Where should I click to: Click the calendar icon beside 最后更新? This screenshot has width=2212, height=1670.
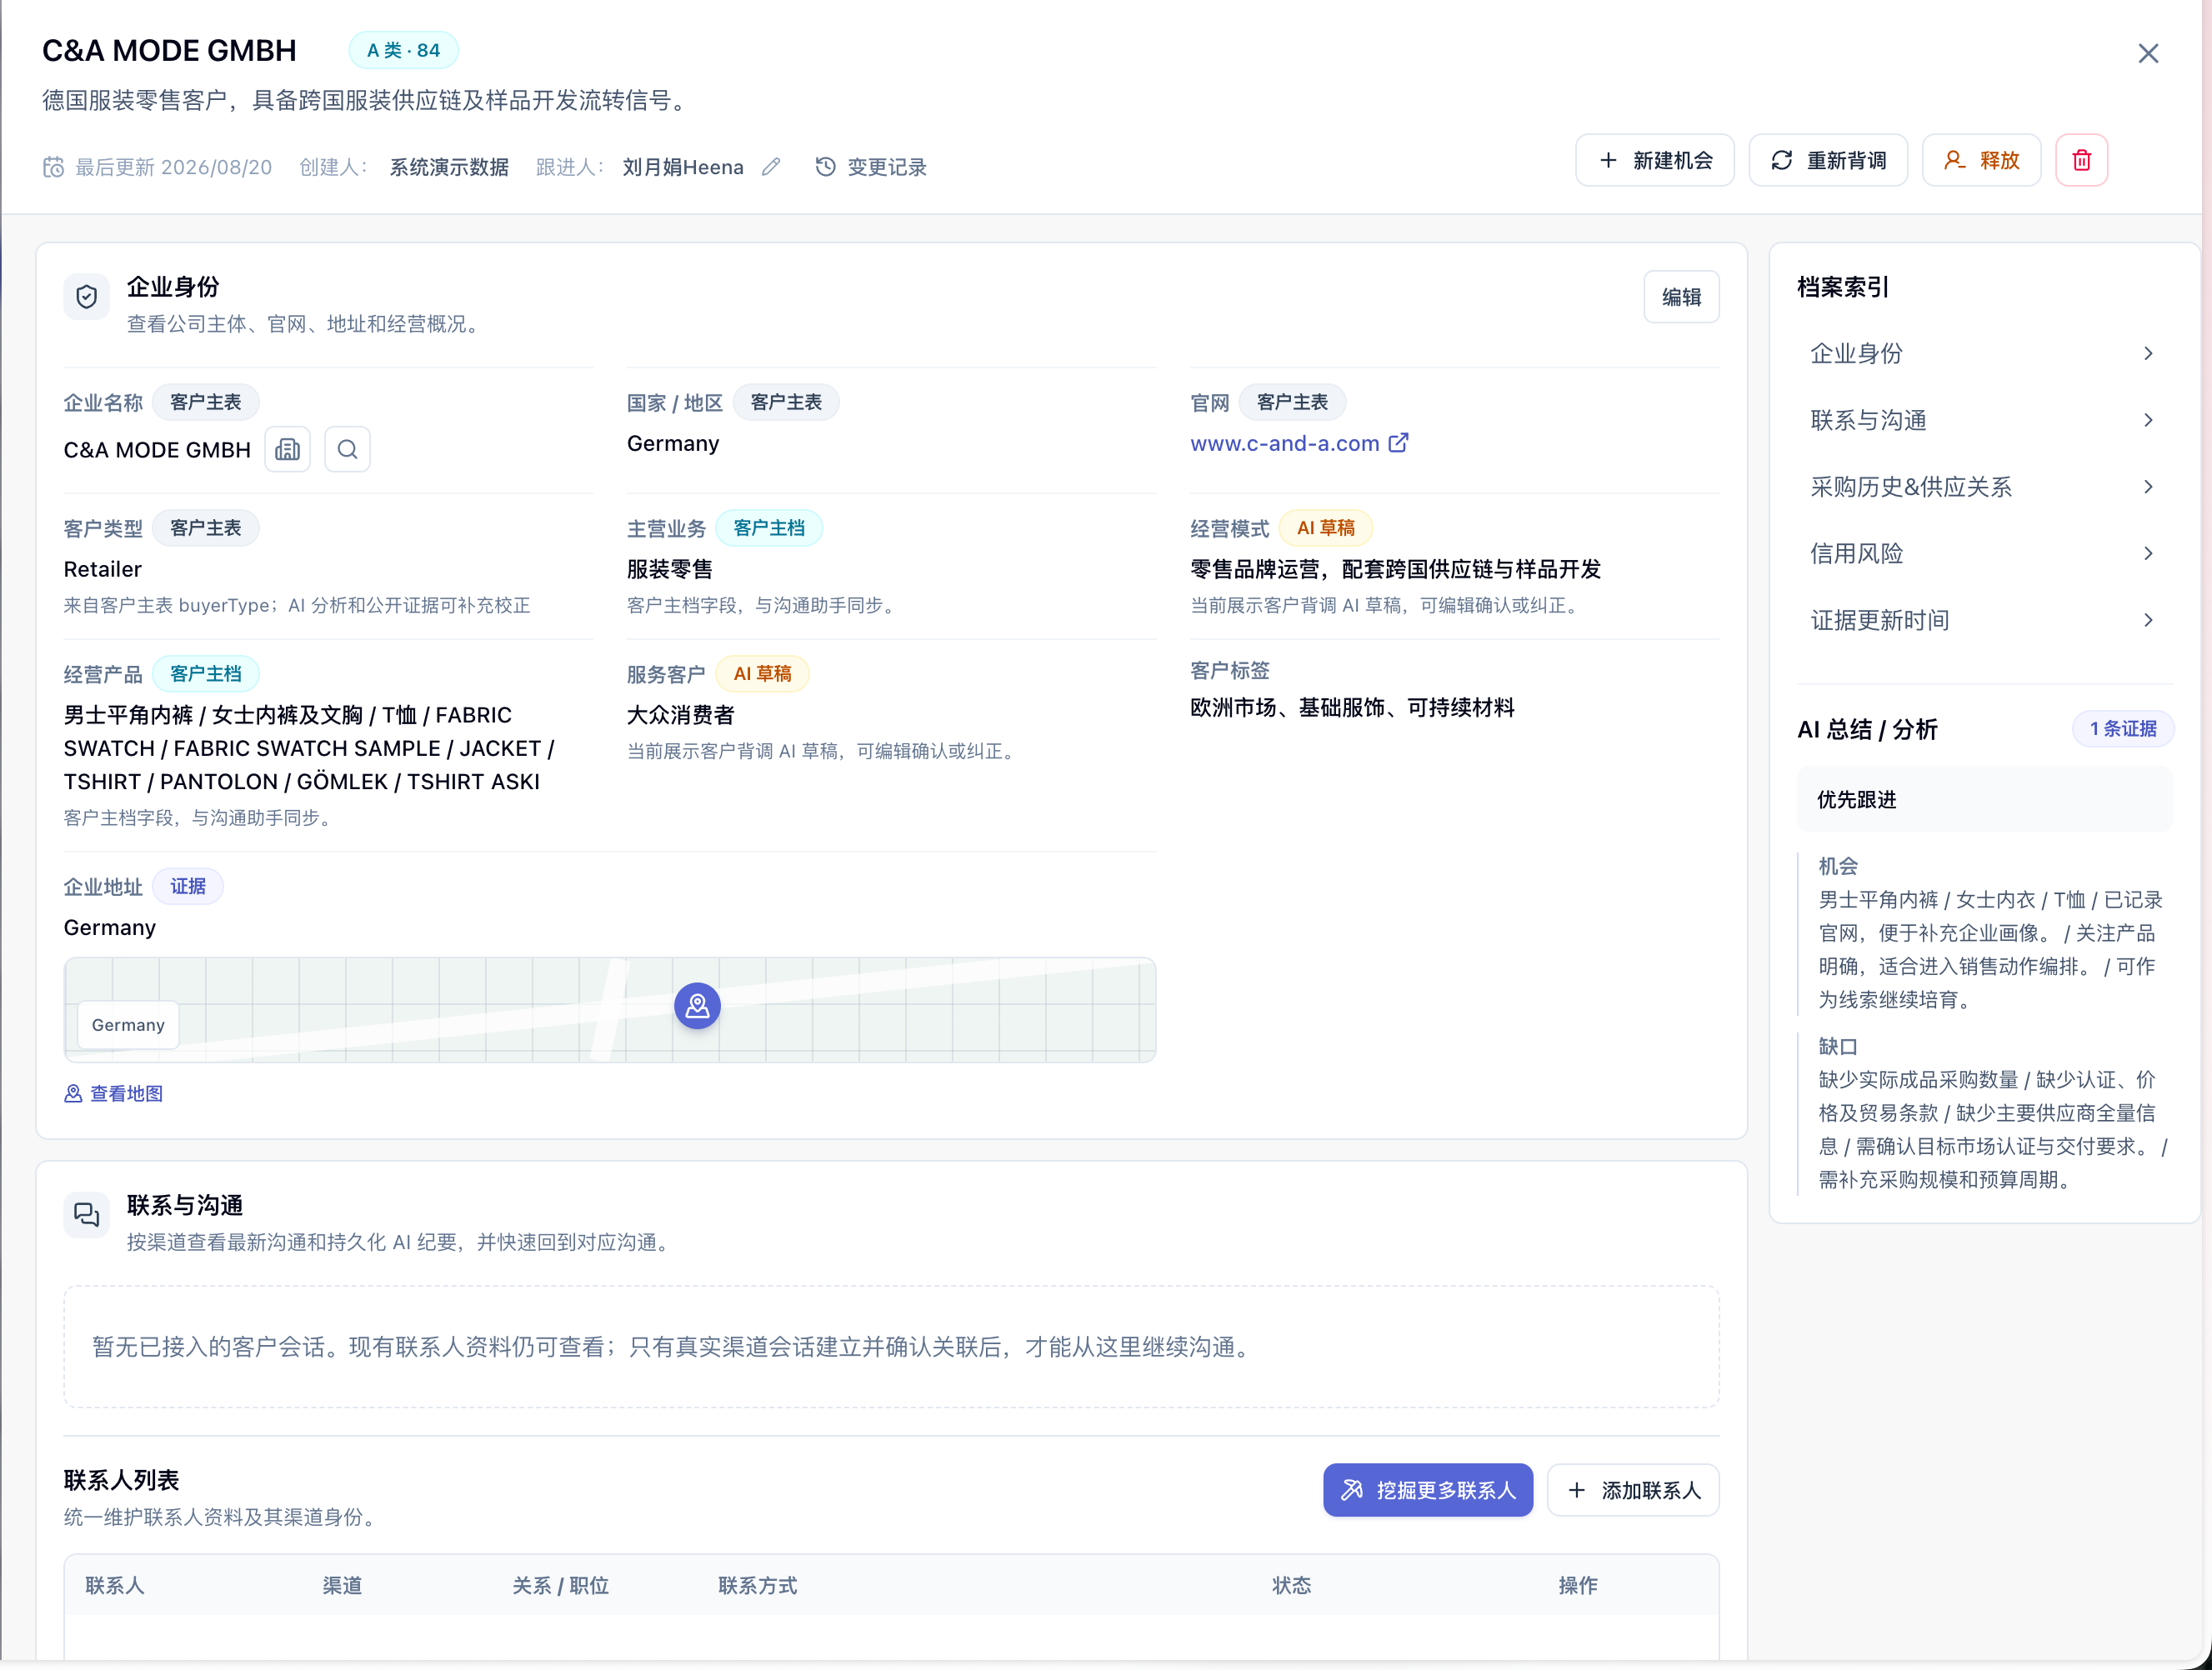tap(53, 167)
